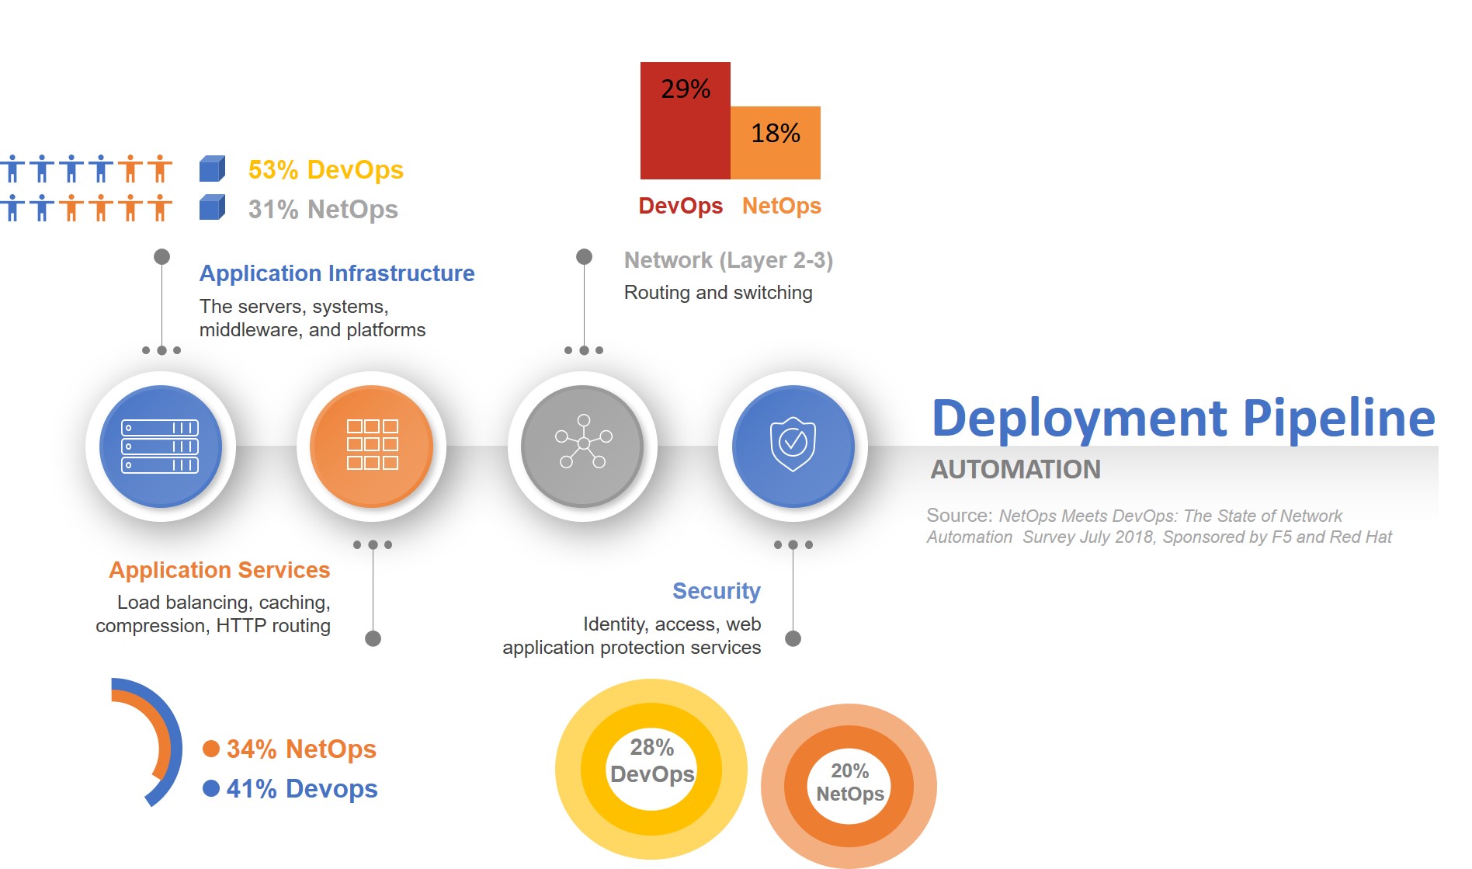Click the blue and orange arc chart
Viewport: 1472px width, 869px height.
[x=147, y=742]
